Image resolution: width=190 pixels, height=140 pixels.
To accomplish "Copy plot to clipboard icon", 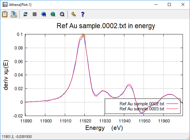I will click(x=5, y=14).
